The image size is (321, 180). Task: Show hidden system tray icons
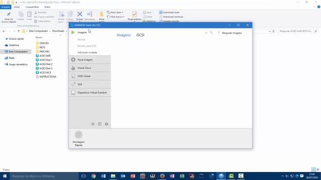pos(282,176)
